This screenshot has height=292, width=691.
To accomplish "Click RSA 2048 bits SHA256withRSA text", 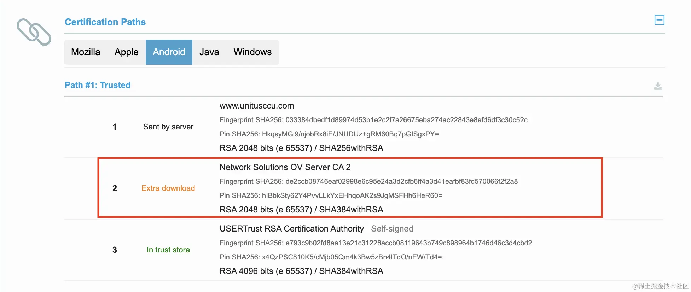I will pos(301,148).
